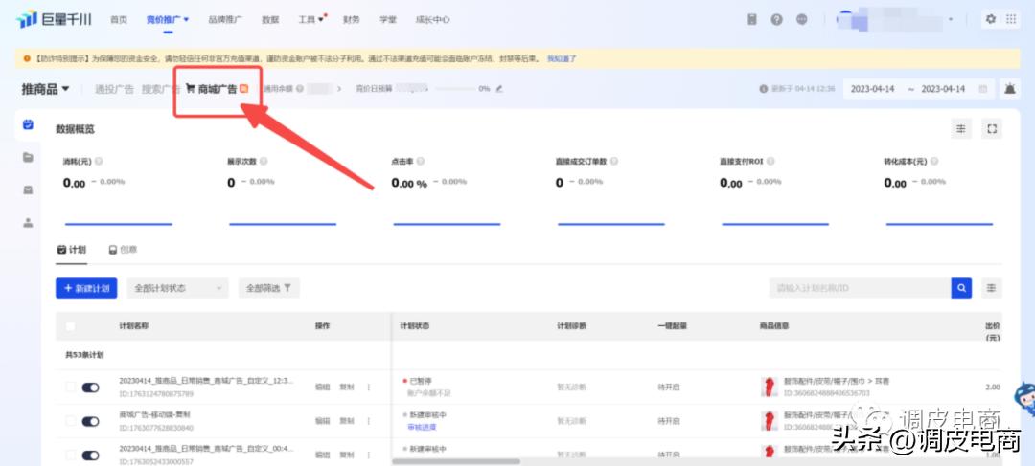Check the box for 商城广告-移动端-复制 plan
This screenshot has height=466, width=1035.
[71, 420]
